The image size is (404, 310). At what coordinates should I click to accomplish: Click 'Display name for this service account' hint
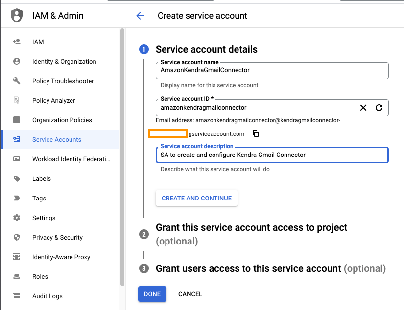pos(209,85)
